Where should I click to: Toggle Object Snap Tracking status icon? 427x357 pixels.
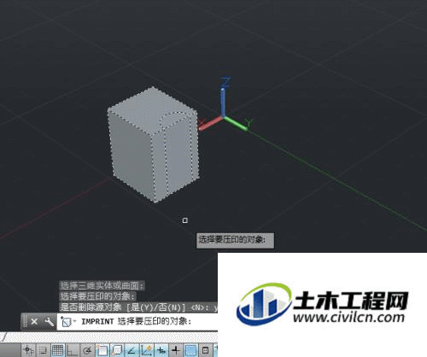tap(132, 350)
